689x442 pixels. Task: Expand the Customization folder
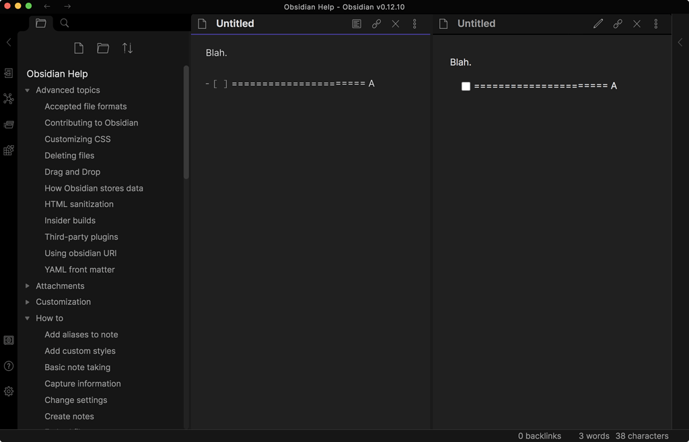click(x=28, y=302)
